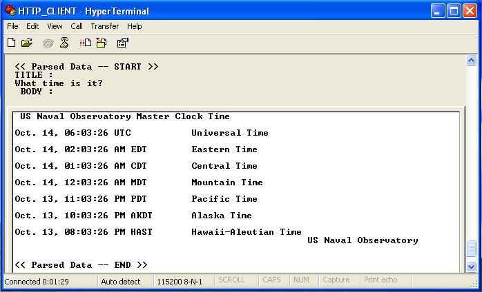
Task: Open the Help menu
Action: pyautogui.click(x=135, y=26)
